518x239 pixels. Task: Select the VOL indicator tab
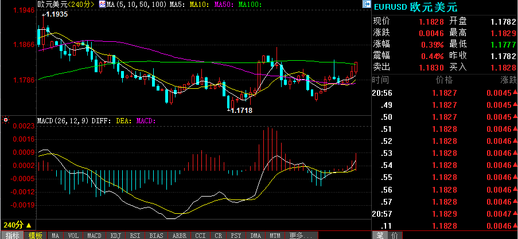tap(73, 235)
